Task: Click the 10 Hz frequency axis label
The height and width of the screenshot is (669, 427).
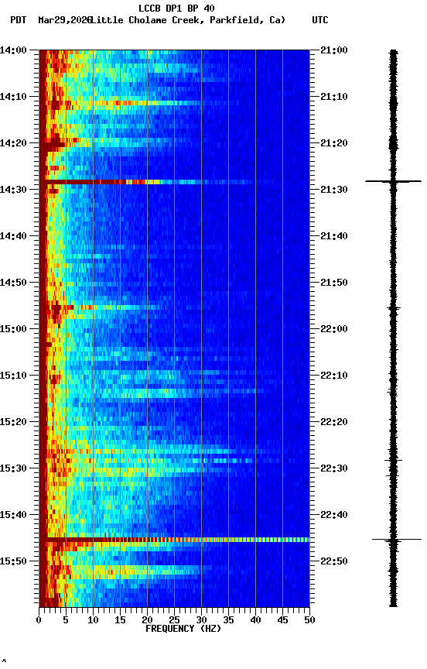Action: pyautogui.click(x=93, y=620)
